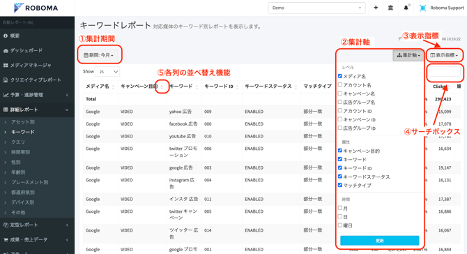Screen dimensions: 467x254
Task: Select クエリ report
Action: 18,142
